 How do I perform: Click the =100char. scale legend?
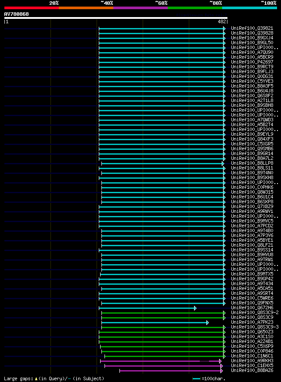pyautogui.click(x=209, y=378)
